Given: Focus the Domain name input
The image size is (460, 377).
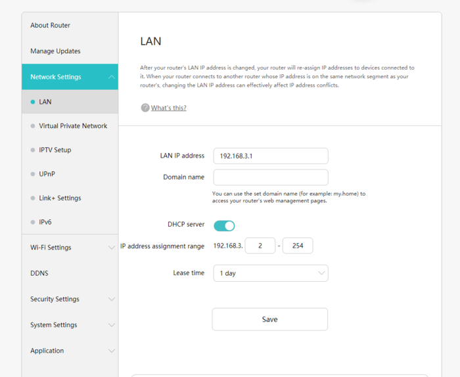Looking at the screenshot, I should (x=271, y=177).
